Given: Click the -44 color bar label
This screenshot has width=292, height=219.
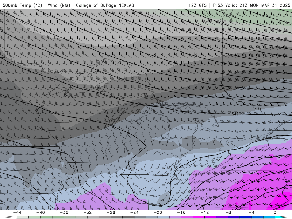Looking at the screenshot, I should pos(17,212).
